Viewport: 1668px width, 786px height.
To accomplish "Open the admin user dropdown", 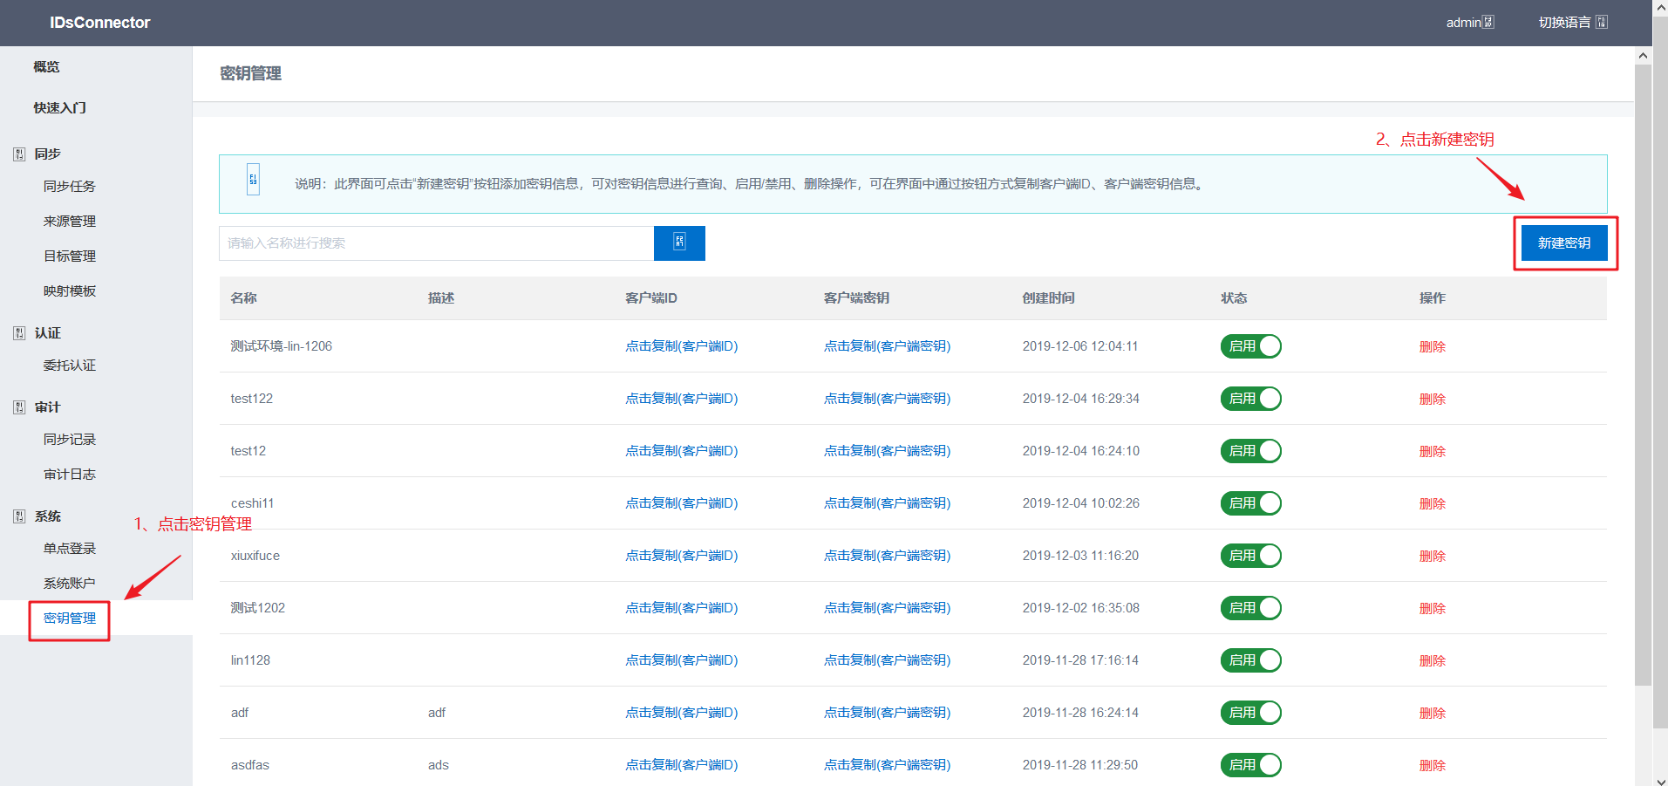I will [x=1470, y=23].
